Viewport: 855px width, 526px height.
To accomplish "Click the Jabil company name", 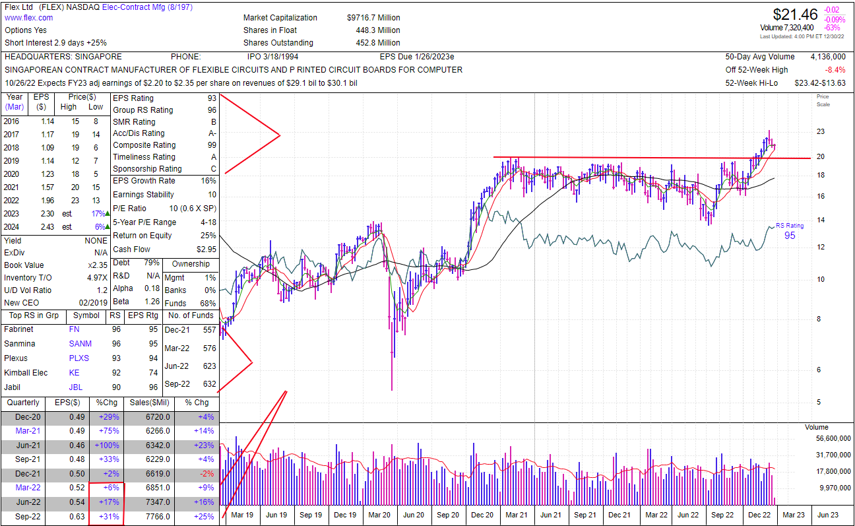I will (x=13, y=387).
